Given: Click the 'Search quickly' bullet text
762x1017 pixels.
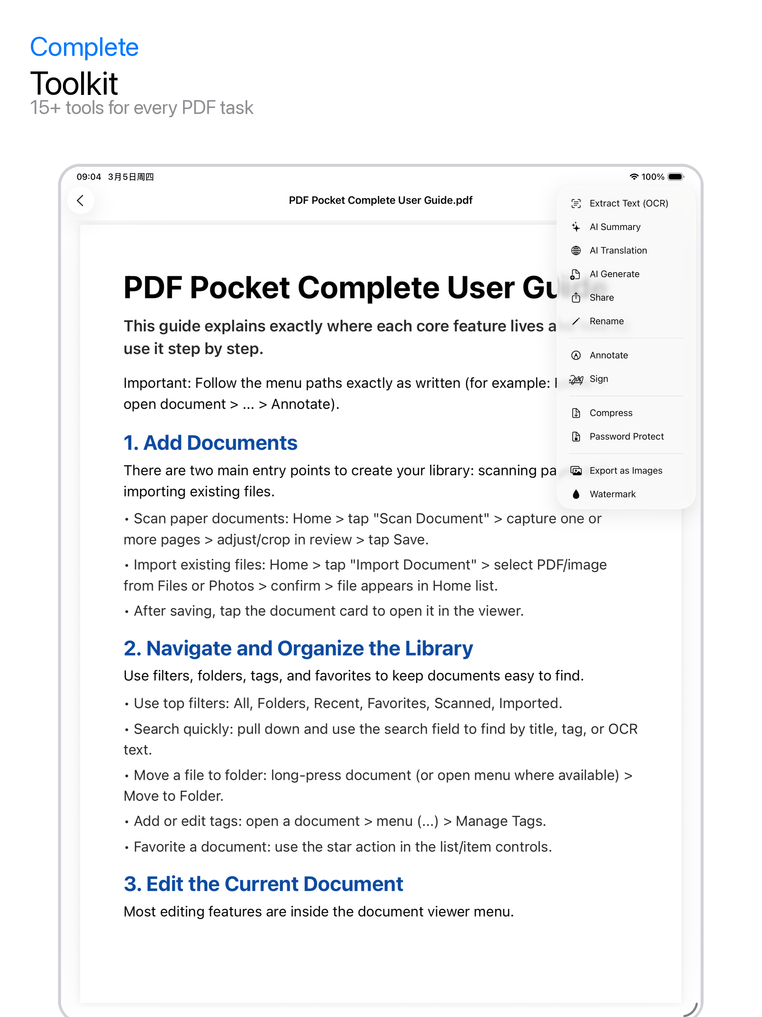Looking at the screenshot, I should [381, 739].
